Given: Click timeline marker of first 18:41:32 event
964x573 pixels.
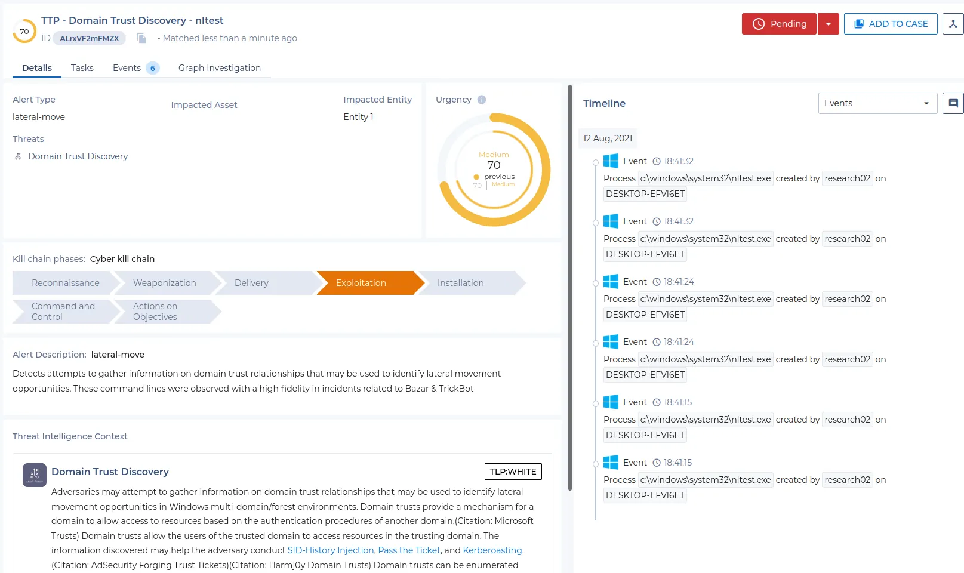Looking at the screenshot, I should coord(596,163).
